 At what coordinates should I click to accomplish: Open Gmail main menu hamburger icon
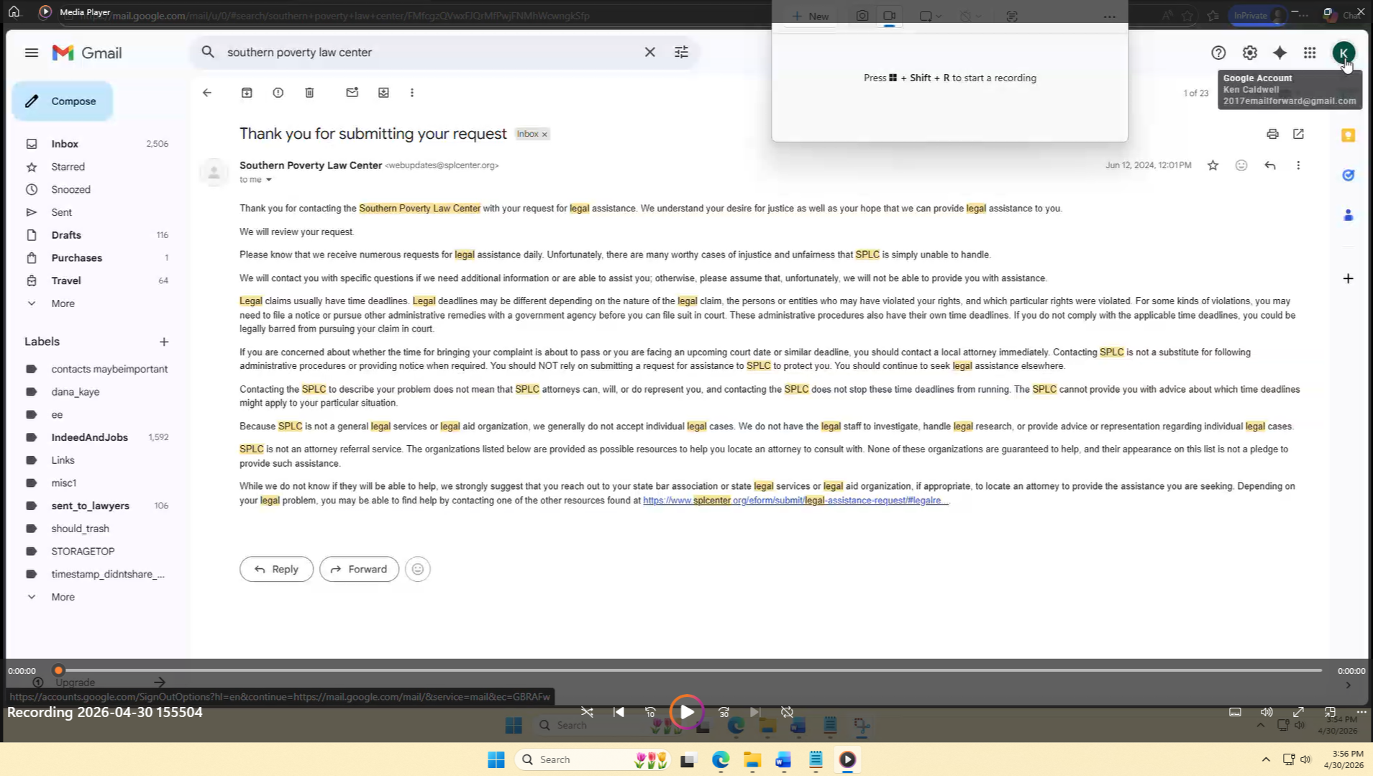[x=31, y=53]
